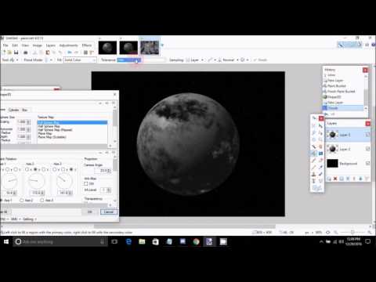This screenshot has width=376, height=282.
Task: Click the Add New Layer icon
Action: coord(329,179)
